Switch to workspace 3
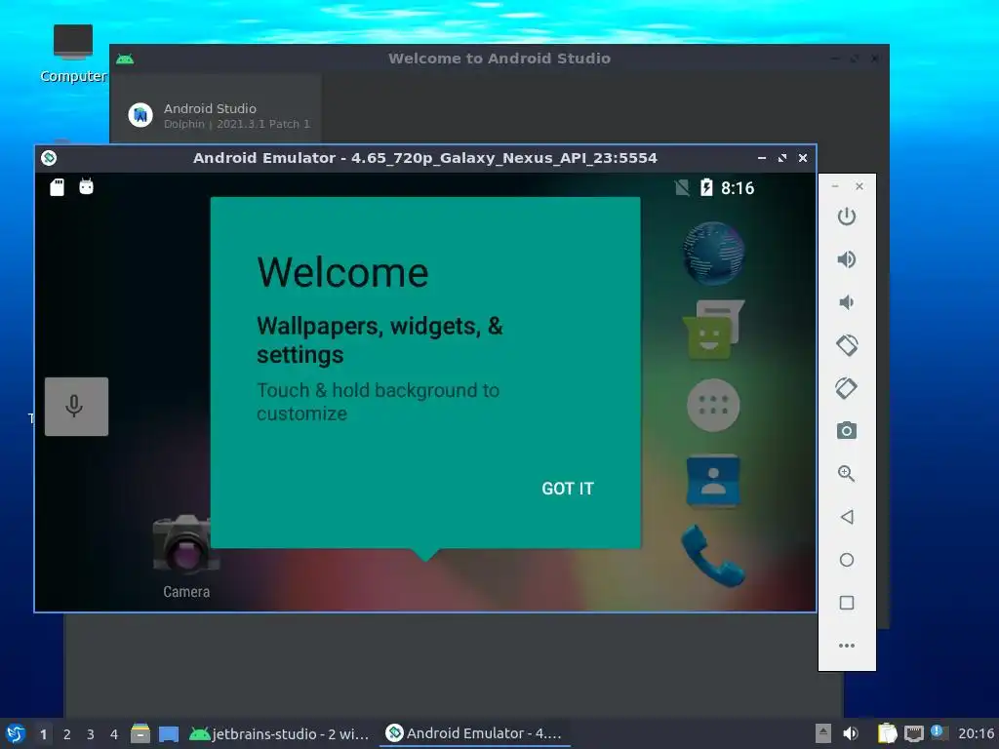 [x=91, y=734]
